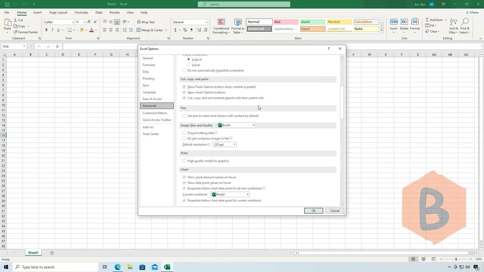Switch to the Formulas ribbon tab
Viewport: 484px width, 272px height.
pos(81,12)
